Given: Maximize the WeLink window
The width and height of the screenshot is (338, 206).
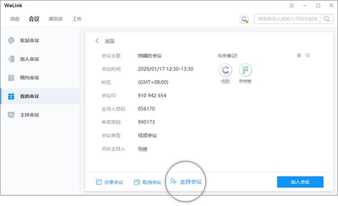Looking at the screenshot, I should (318, 6).
